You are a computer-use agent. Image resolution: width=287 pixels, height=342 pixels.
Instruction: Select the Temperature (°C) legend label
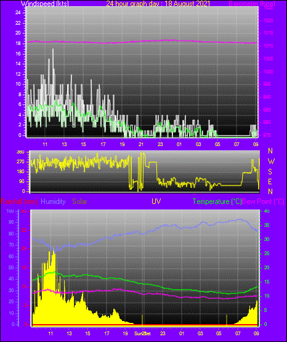pos(217,202)
